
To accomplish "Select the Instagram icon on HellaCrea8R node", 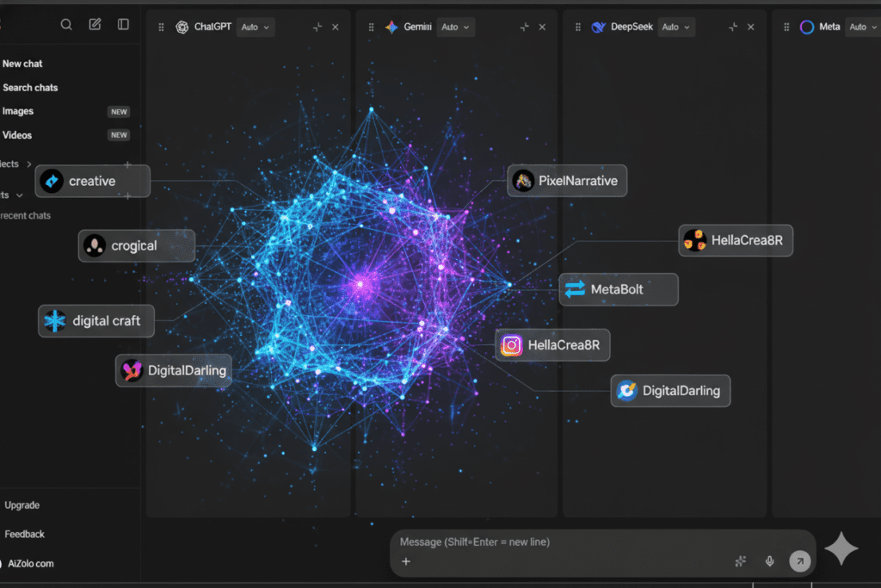I will (511, 344).
